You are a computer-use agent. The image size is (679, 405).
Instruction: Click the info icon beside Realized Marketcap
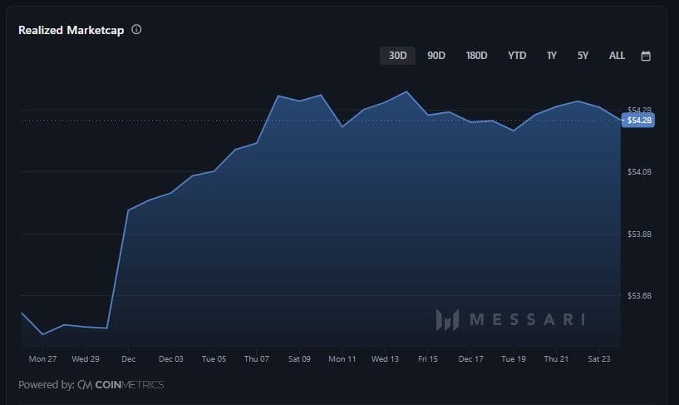(x=136, y=29)
